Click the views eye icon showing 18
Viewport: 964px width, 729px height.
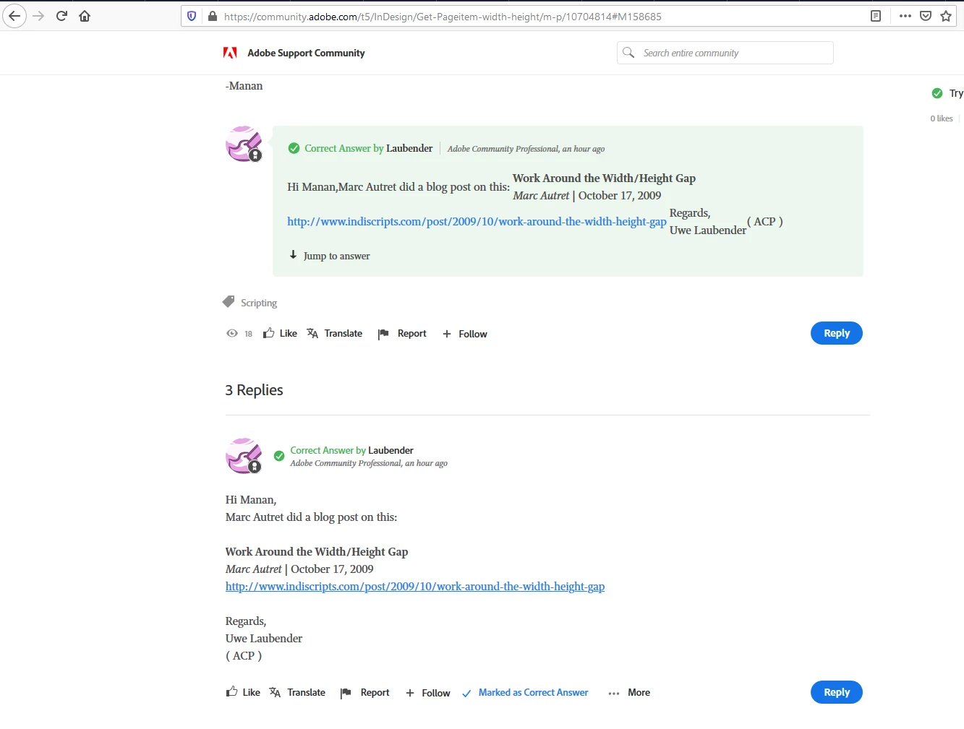(232, 333)
